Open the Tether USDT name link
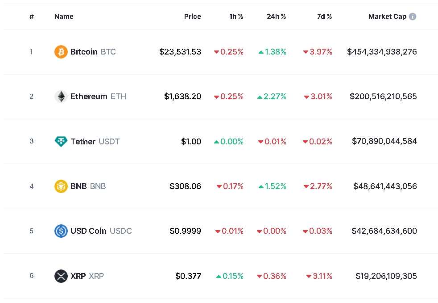 [95, 142]
